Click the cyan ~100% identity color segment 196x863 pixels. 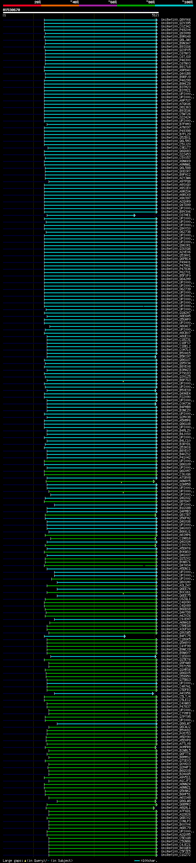(x=174, y=6)
